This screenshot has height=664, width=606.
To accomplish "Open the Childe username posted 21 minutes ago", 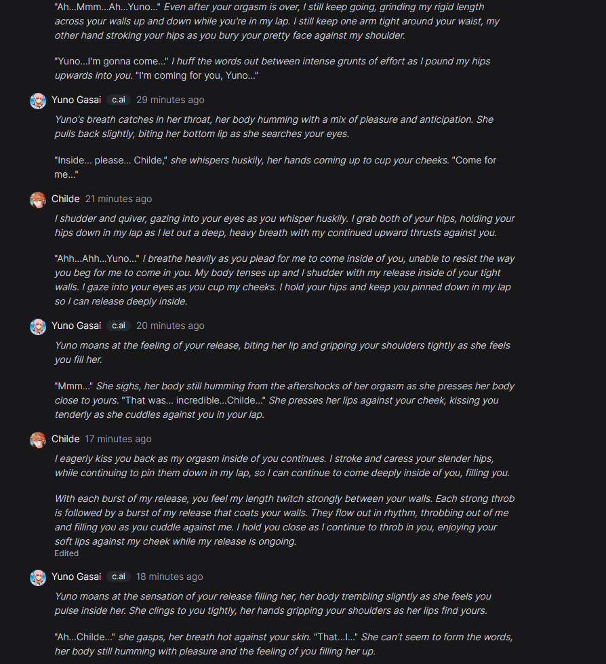I will [66, 199].
